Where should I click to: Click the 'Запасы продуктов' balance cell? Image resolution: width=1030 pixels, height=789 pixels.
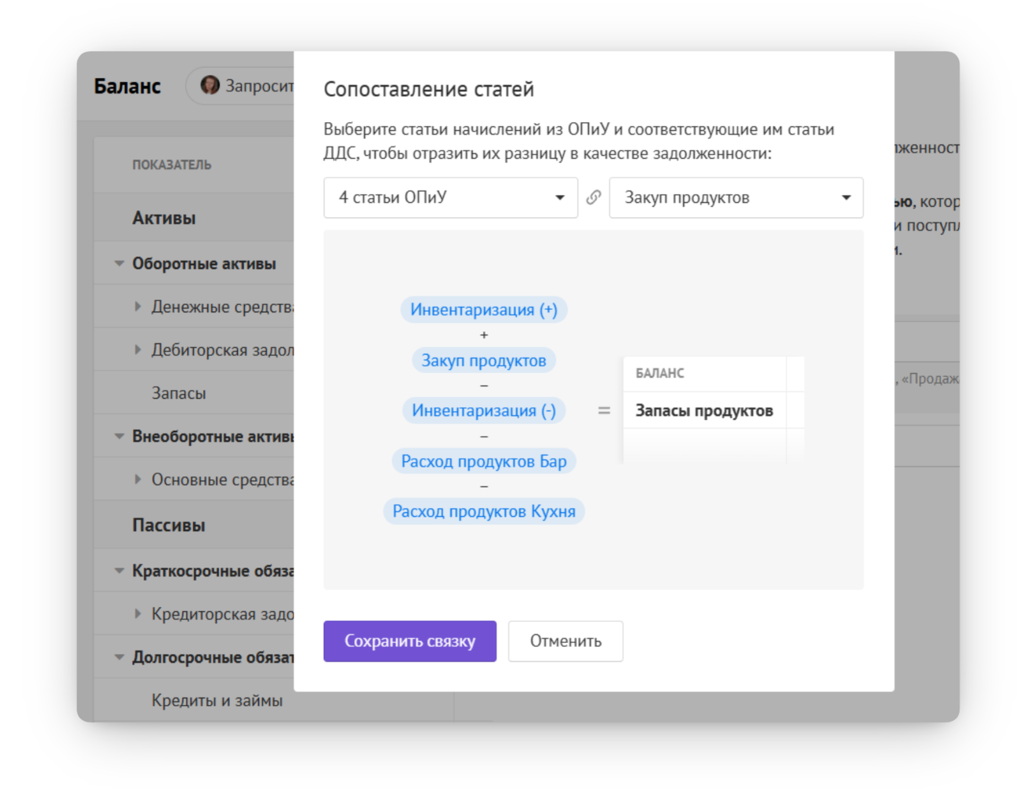pyautogui.click(x=705, y=410)
